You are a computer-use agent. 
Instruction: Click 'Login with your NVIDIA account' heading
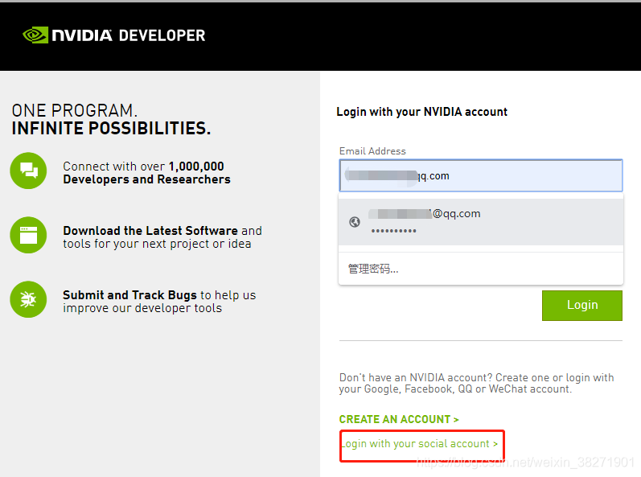422,112
